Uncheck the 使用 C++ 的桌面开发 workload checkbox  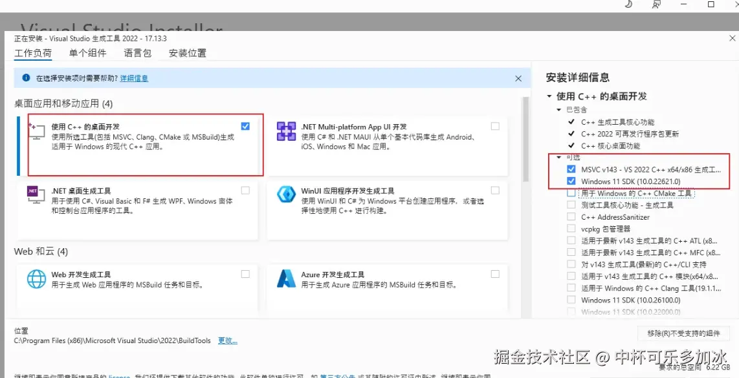click(x=245, y=126)
